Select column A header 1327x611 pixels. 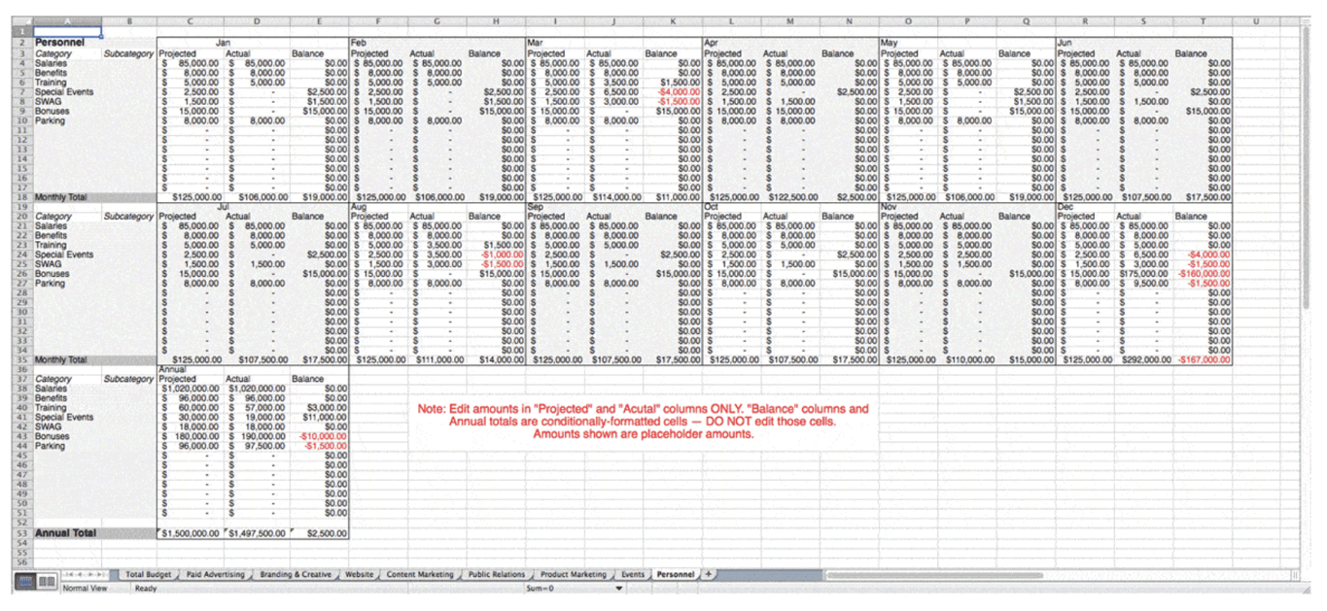pyautogui.click(x=67, y=20)
